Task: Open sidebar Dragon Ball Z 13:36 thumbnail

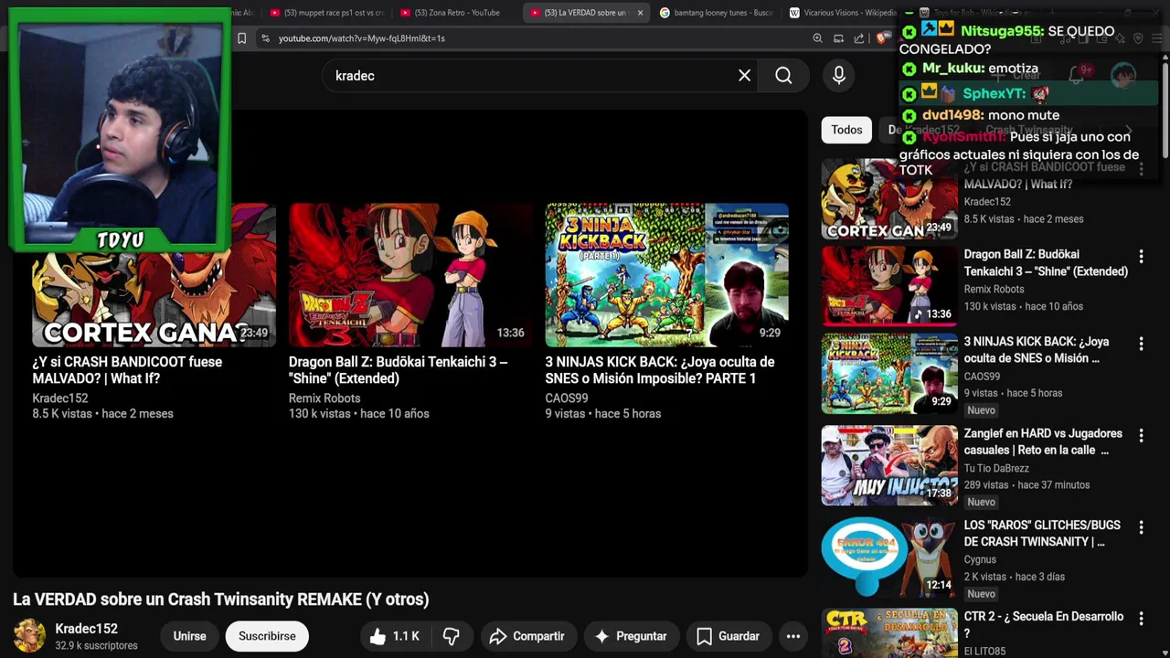Action: pos(889,286)
